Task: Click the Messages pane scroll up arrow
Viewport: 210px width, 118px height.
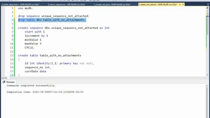Action: tap(207, 86)
